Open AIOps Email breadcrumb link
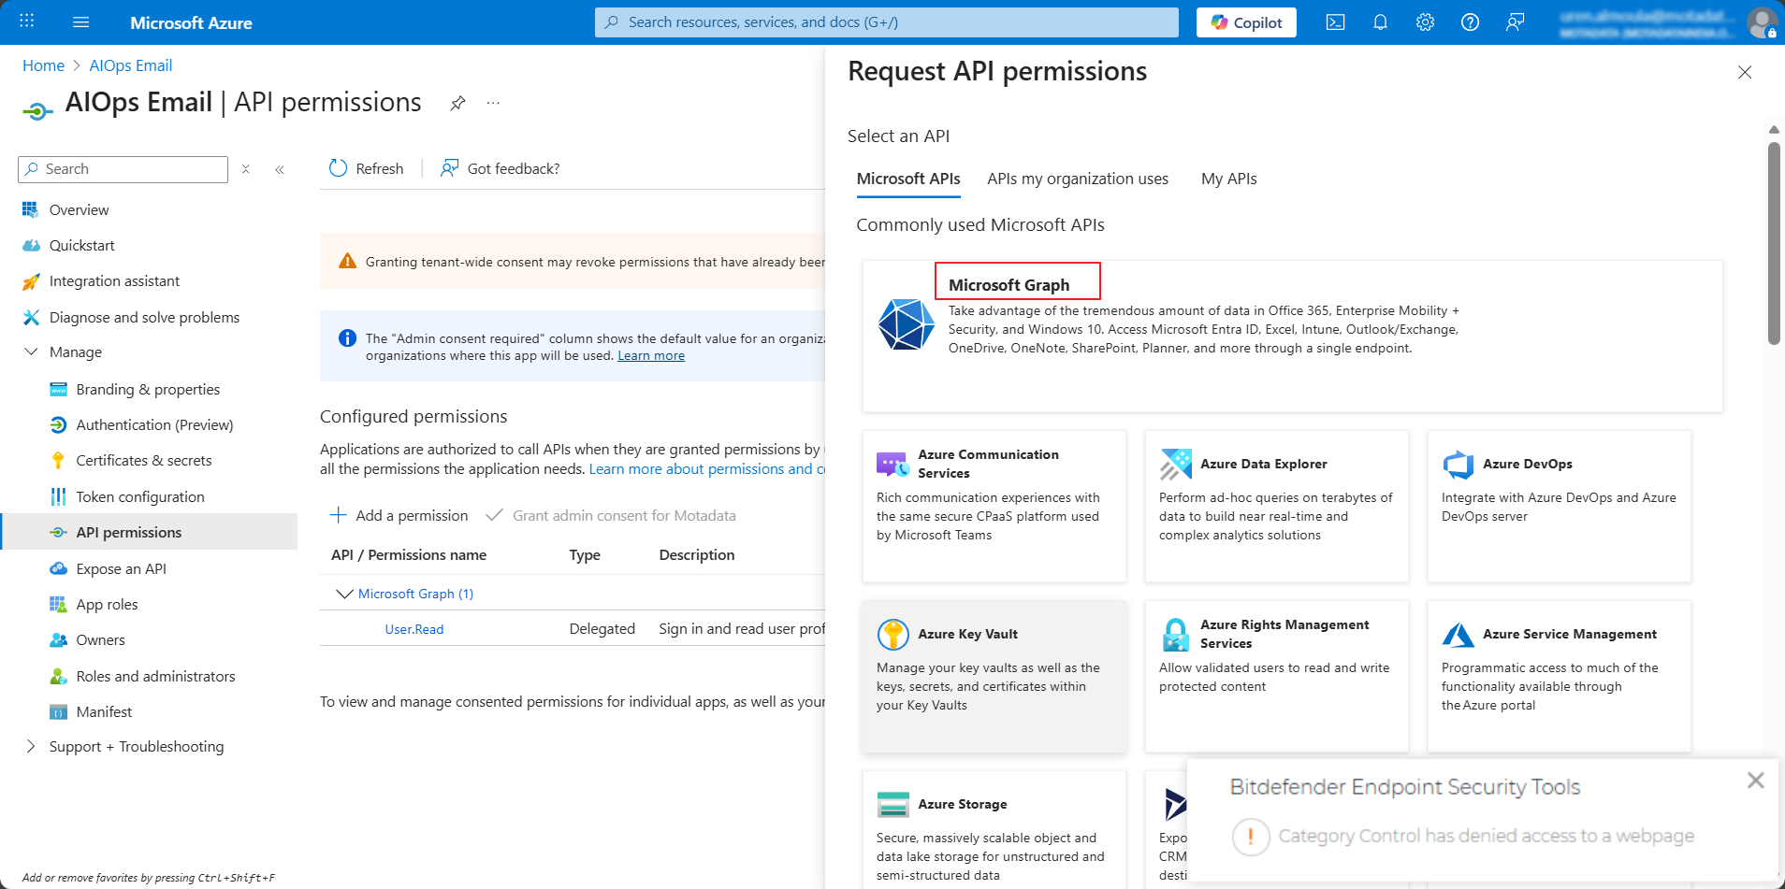 (131, 65)
